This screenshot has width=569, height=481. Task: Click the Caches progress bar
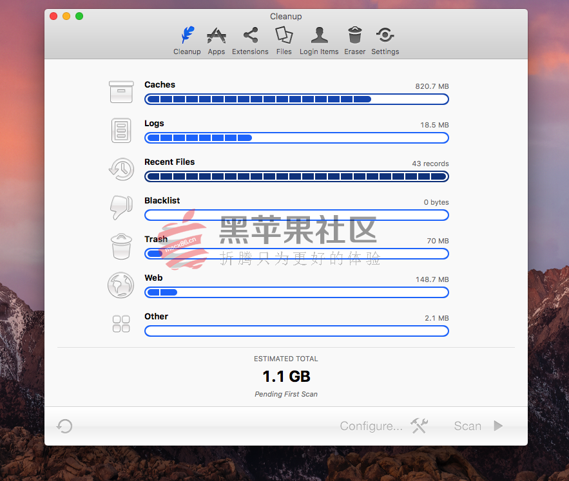296,99
